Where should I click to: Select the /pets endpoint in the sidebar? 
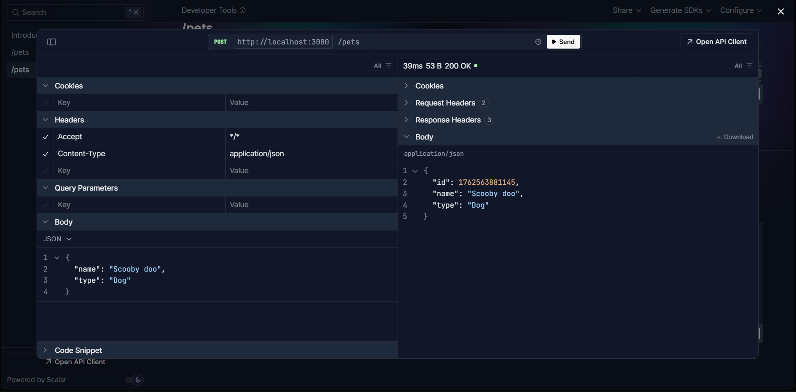point(20,70)
